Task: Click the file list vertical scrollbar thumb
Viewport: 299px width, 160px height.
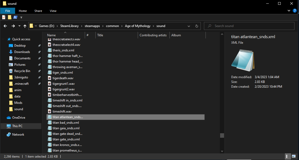Action: (222, 135)
